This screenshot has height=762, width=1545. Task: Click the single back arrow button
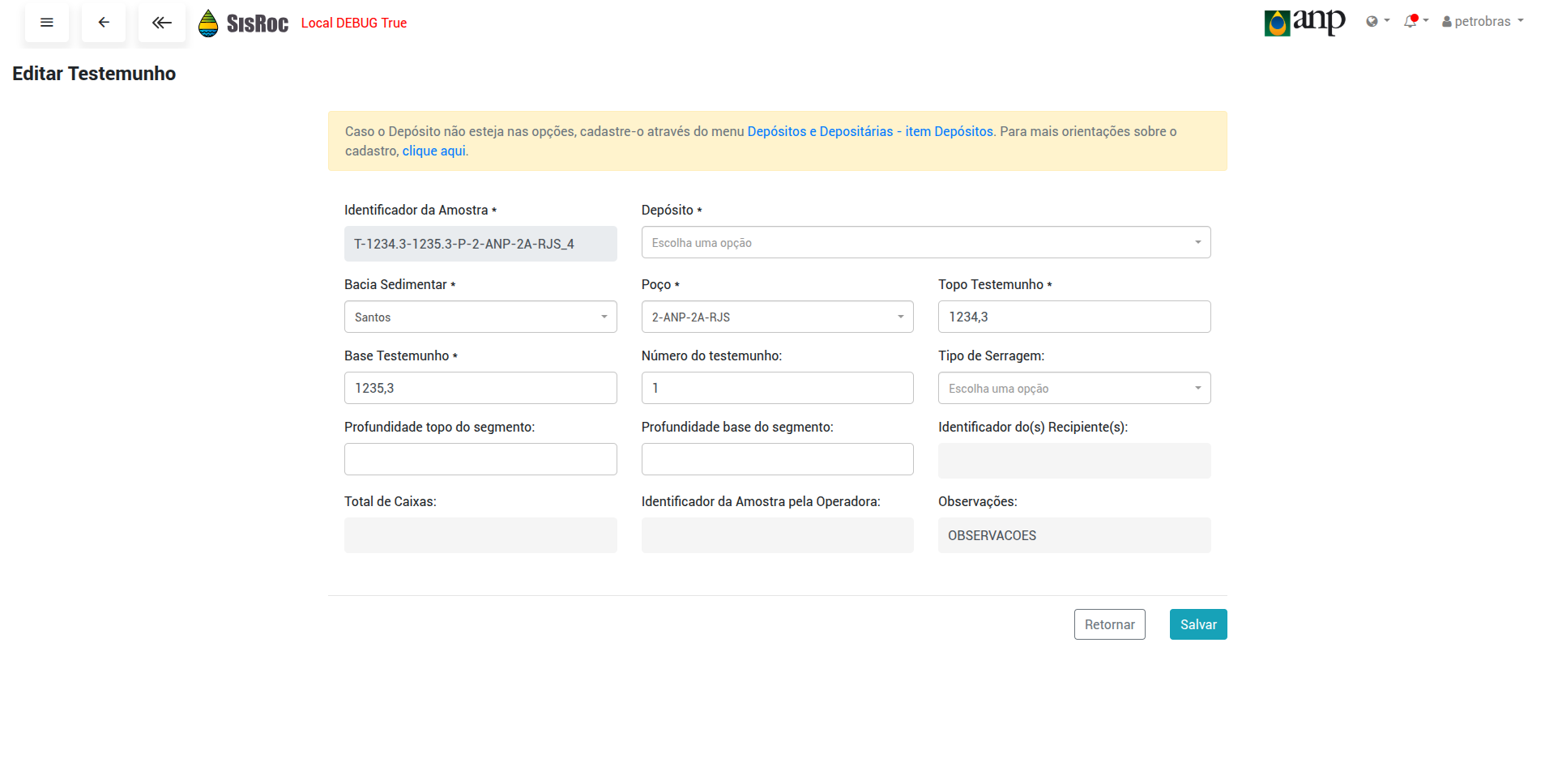pyautogui.click(x=104, y=23)
